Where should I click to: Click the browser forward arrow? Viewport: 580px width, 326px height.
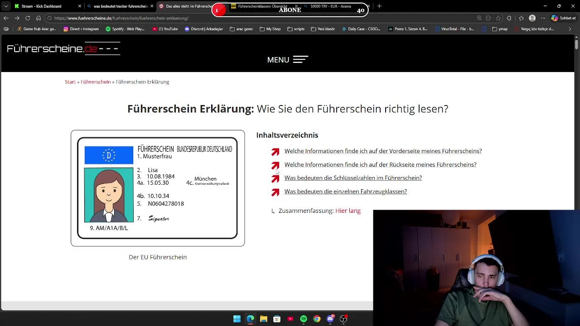click(x=17, y=18)
